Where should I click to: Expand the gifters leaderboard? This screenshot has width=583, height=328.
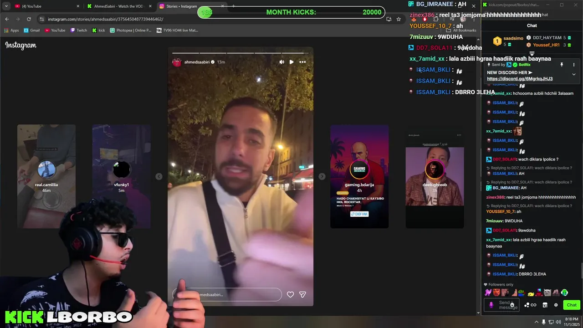click(532, 54)
